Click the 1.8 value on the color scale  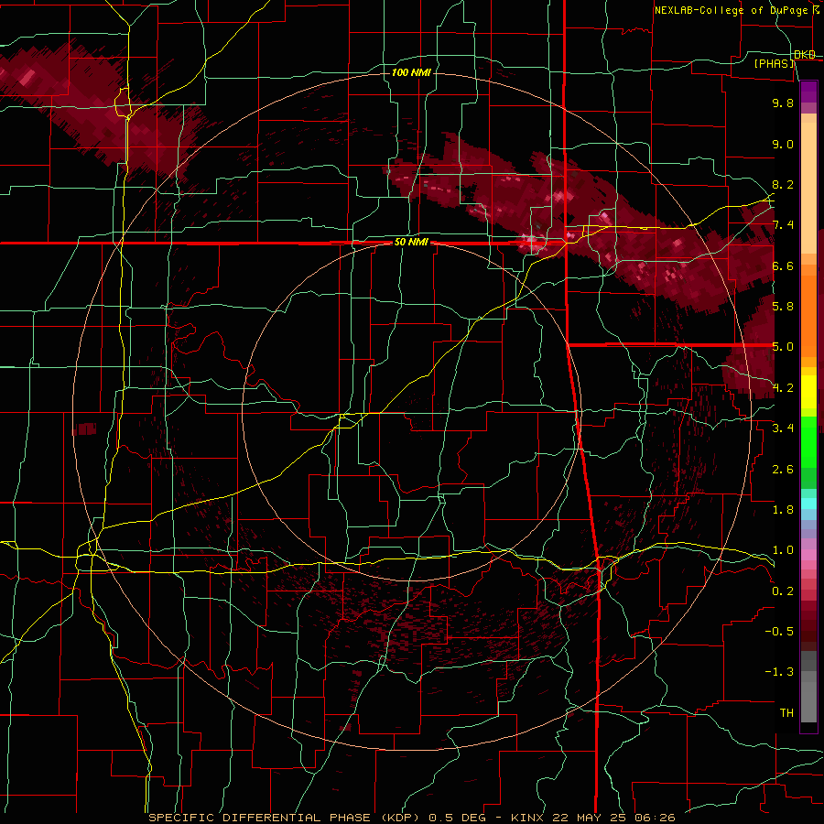coord(783,510)
